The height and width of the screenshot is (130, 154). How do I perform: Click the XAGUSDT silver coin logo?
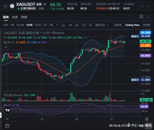(x=12, y=6)
